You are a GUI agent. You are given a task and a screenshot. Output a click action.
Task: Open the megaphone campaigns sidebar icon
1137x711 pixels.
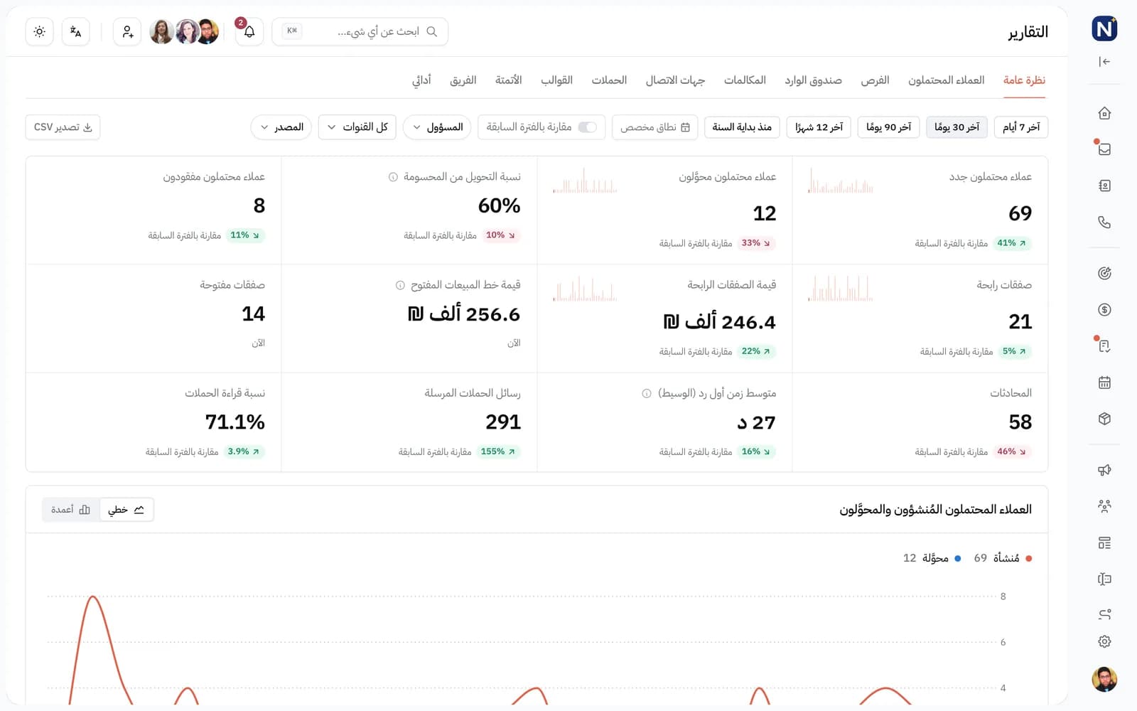pyautogui.click(x=1104, y=470)
